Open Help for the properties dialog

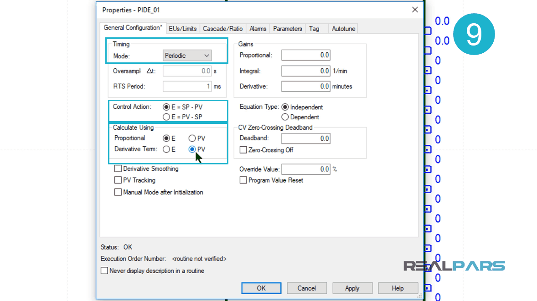click(398, 288)
